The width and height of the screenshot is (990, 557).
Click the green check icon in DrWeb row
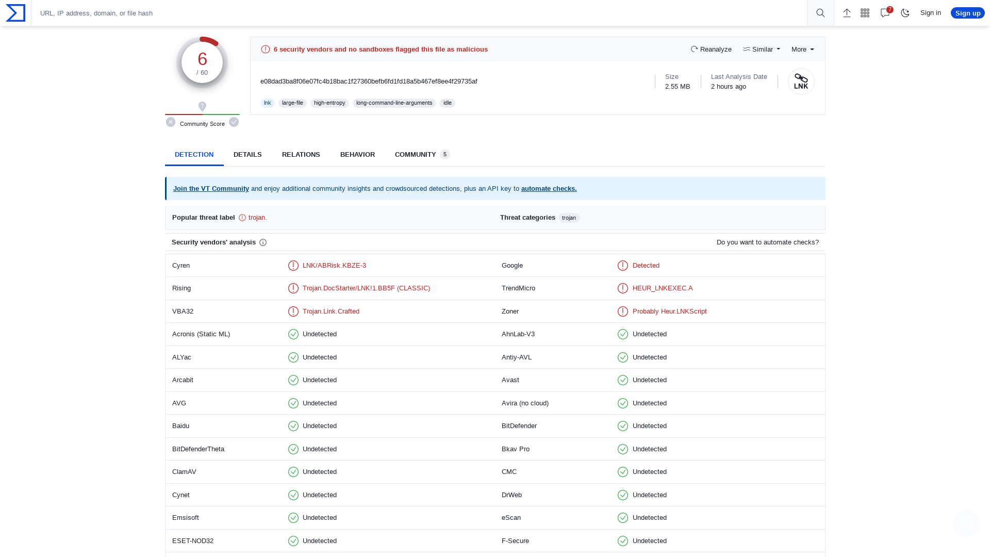[x=623, y=495]
